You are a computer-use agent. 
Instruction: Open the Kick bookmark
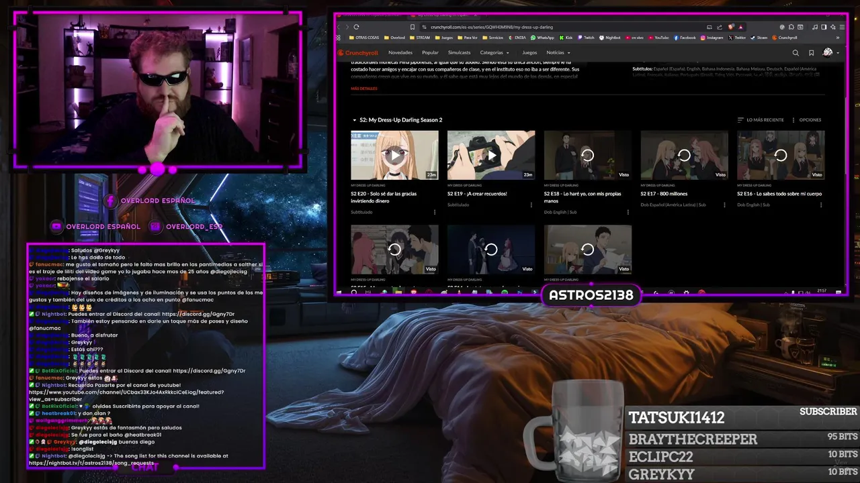point(566,38)
